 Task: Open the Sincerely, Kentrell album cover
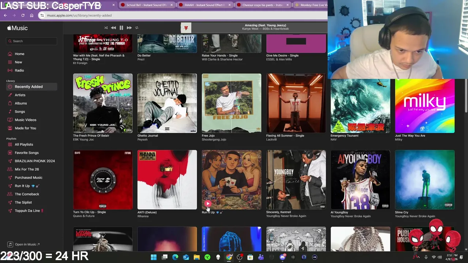coord(296,180)
